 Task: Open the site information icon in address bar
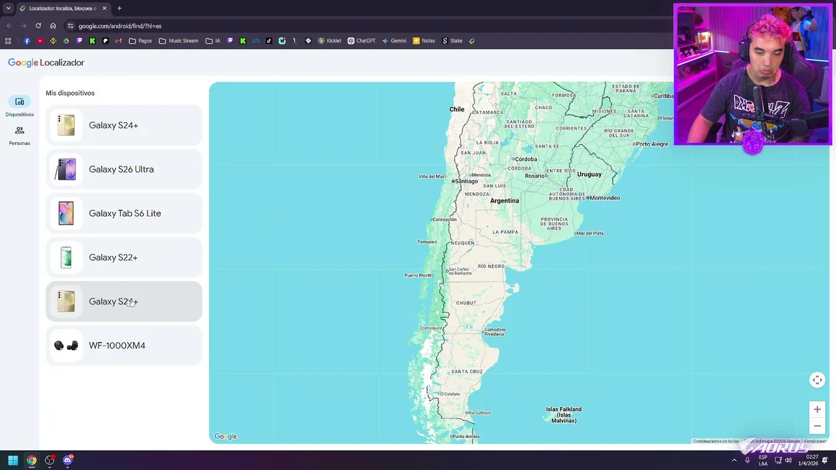(71, 26)
